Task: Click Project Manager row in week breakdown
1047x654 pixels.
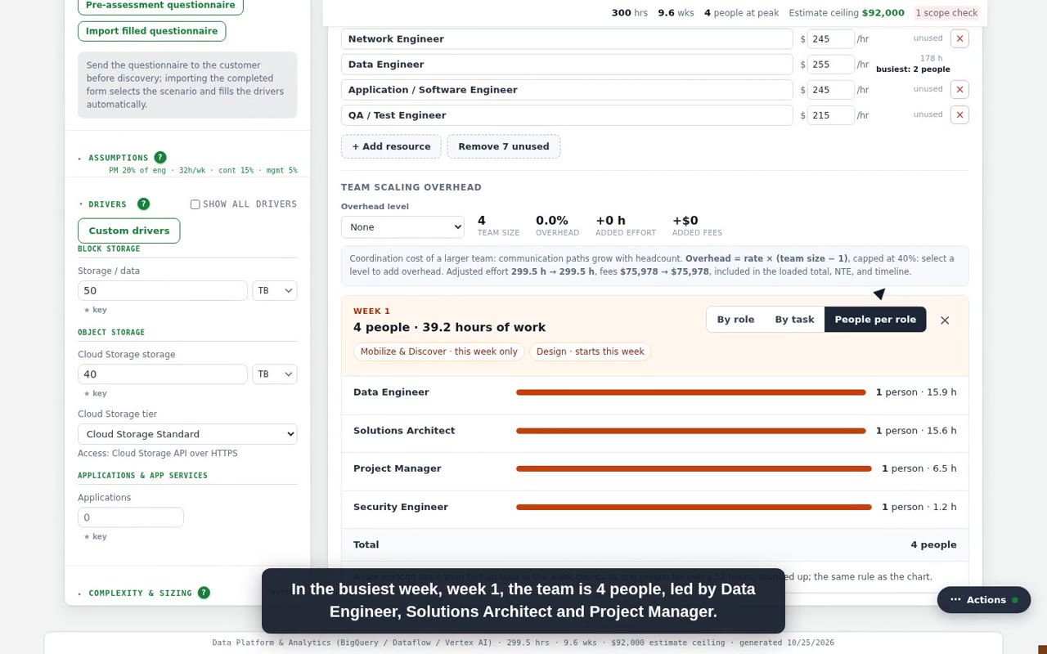Action: coord(654,468)
